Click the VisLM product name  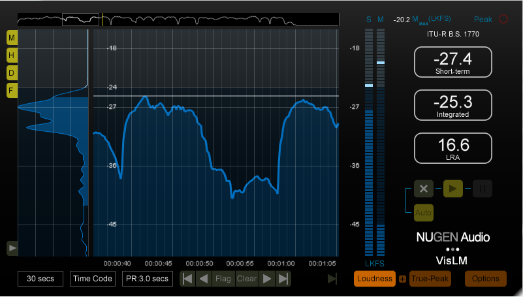tap(452, 260)
